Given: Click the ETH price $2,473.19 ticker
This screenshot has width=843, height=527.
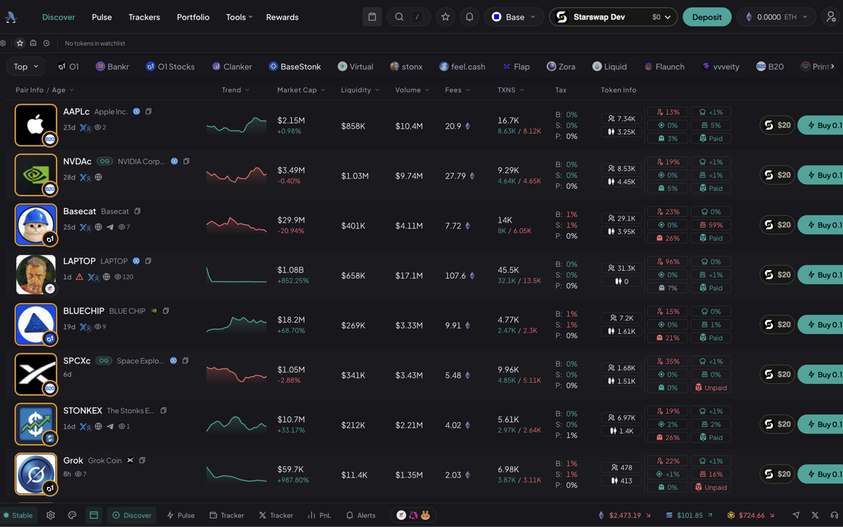Looking at the screenshot, I should (x=624, y=515).
